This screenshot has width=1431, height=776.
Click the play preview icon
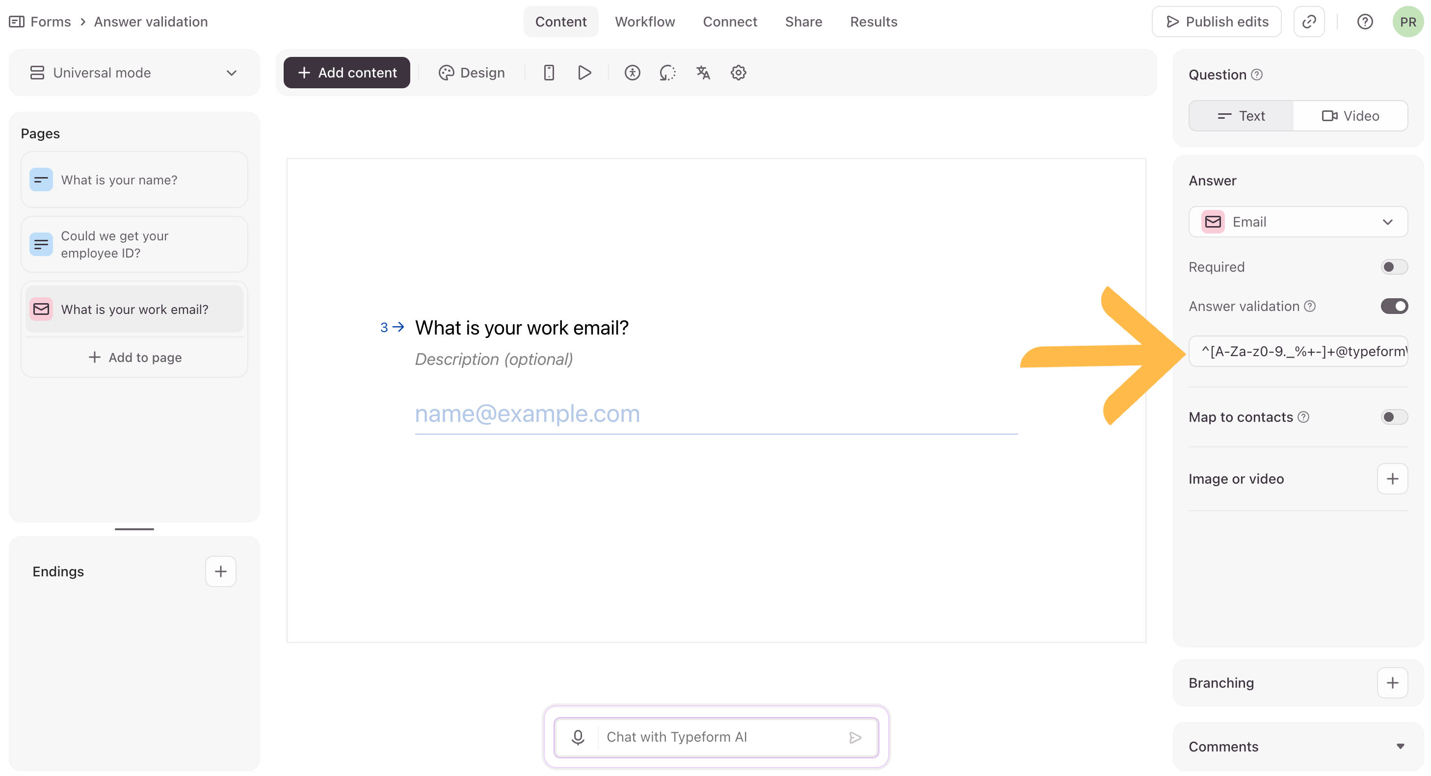[x=584, y=73]
